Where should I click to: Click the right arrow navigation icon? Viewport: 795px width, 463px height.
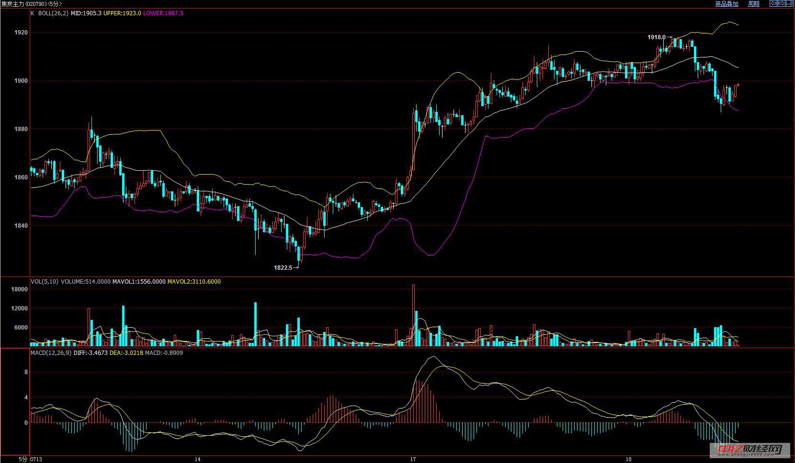click(782, 3)
